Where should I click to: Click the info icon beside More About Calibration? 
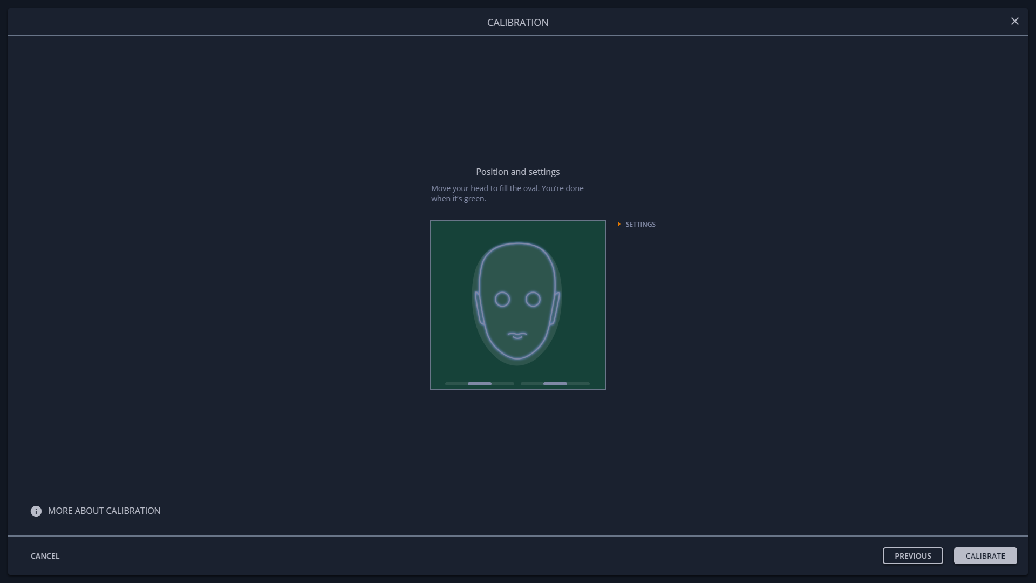[36, 511]
